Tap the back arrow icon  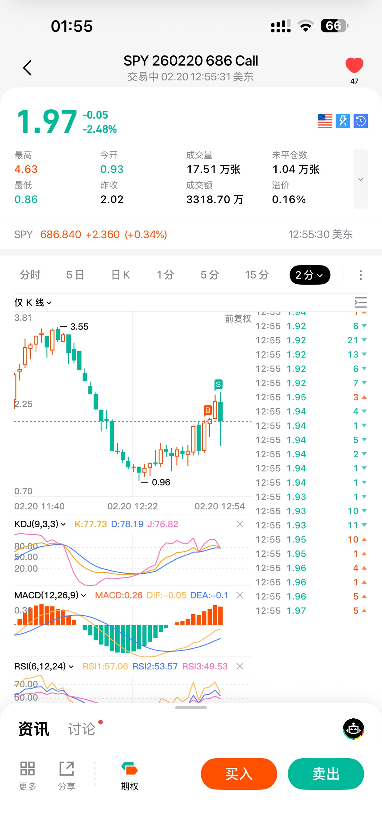point(27,68)
